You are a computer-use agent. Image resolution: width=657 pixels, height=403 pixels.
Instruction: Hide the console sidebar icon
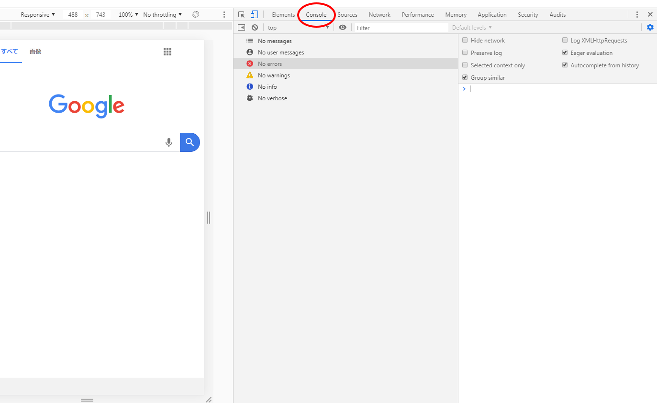(x=242, y=28)
